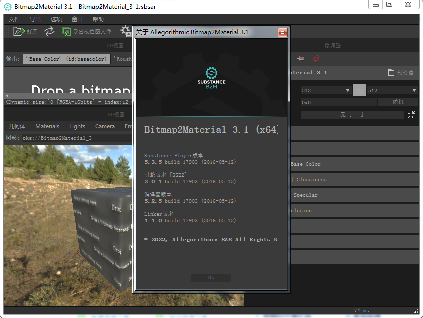Open the 选项 menu
423x318 pixels.
tap(56, 19)
